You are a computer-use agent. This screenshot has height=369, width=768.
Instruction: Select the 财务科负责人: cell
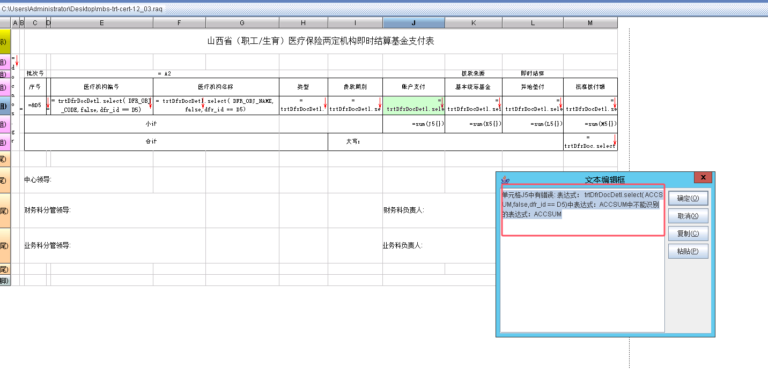click(403, 210)
